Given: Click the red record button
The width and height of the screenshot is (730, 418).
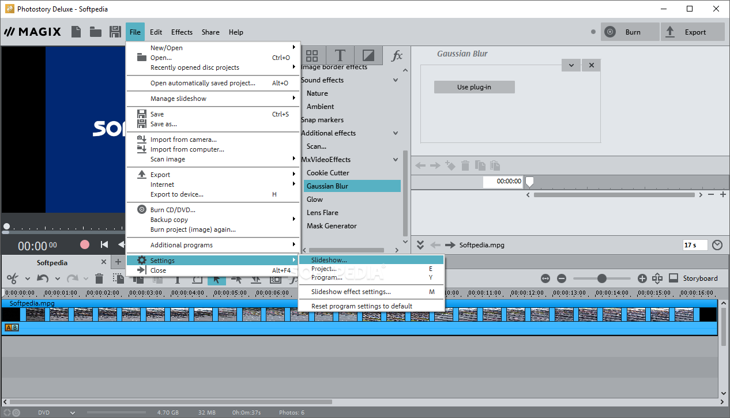Looking at the screenshot, I should 85,244.
